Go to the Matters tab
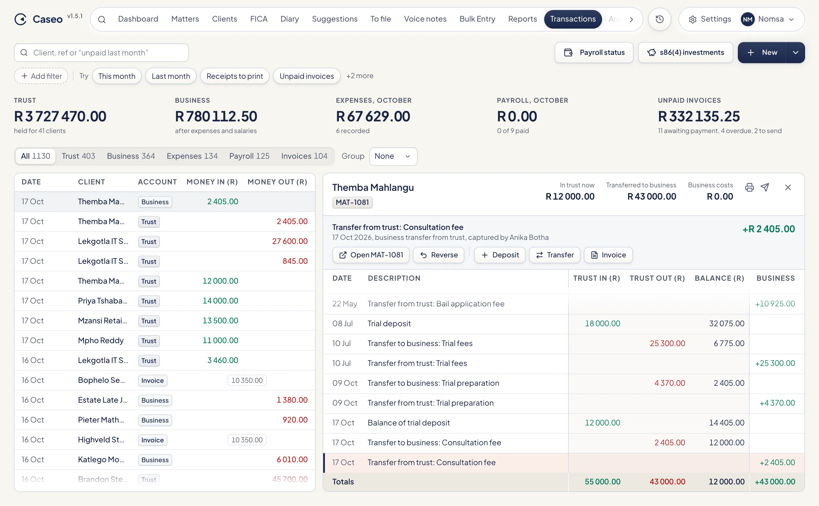819x506 pixels. pyautogui.click(x=185, y=19)
